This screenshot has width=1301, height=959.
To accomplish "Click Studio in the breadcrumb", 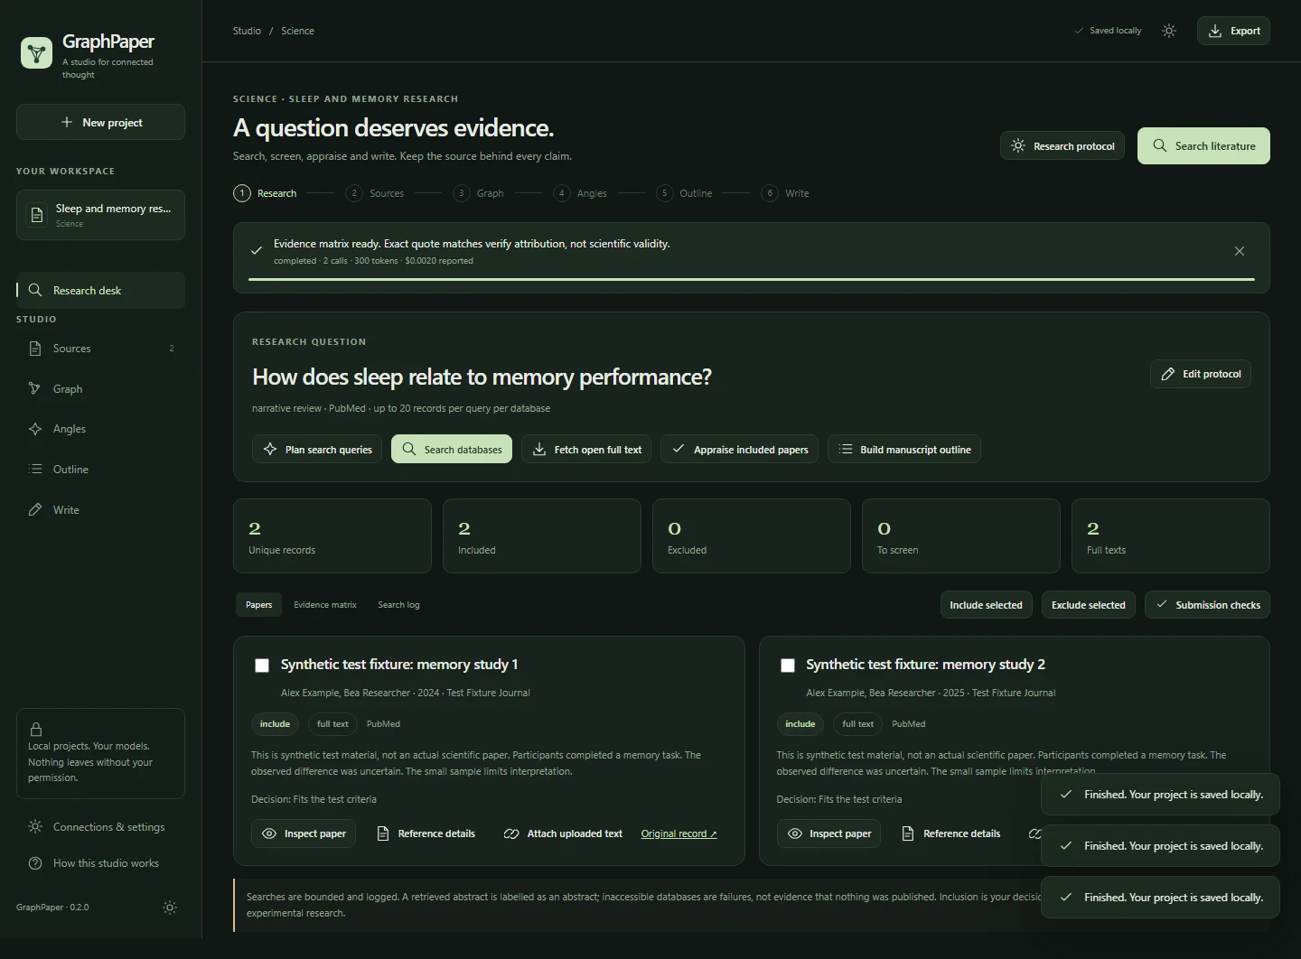I will pos(247,31).
